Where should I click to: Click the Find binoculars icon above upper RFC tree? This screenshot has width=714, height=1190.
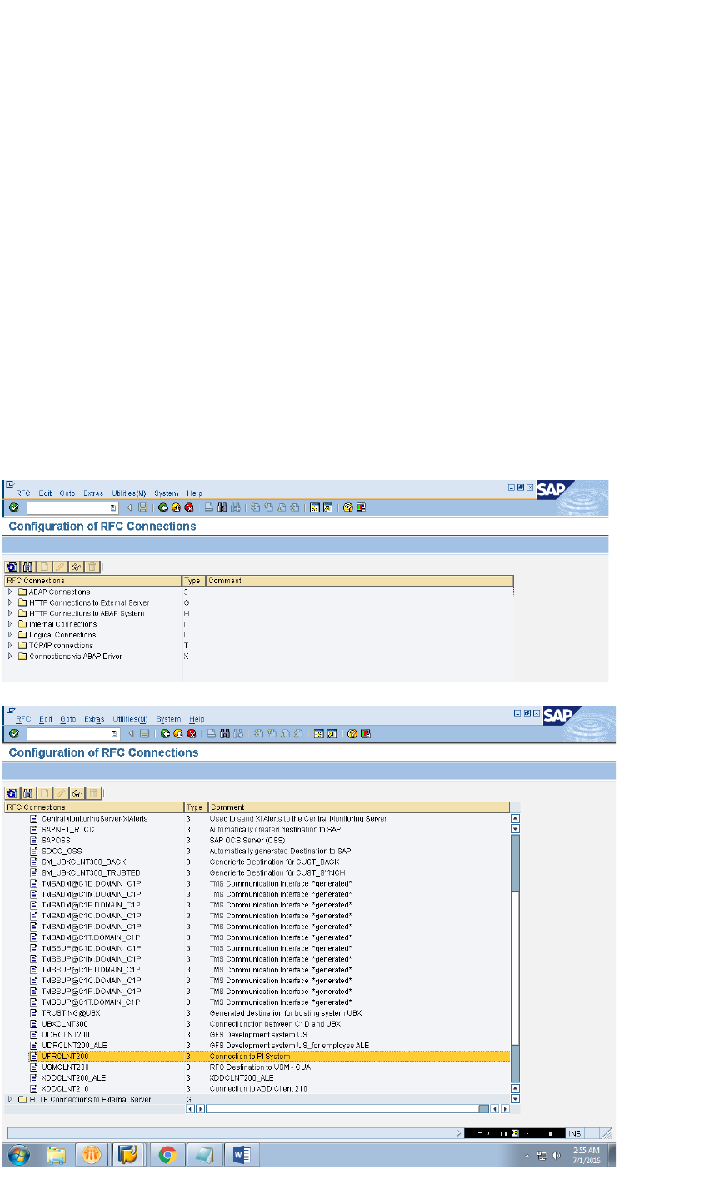tap(27, 567)
